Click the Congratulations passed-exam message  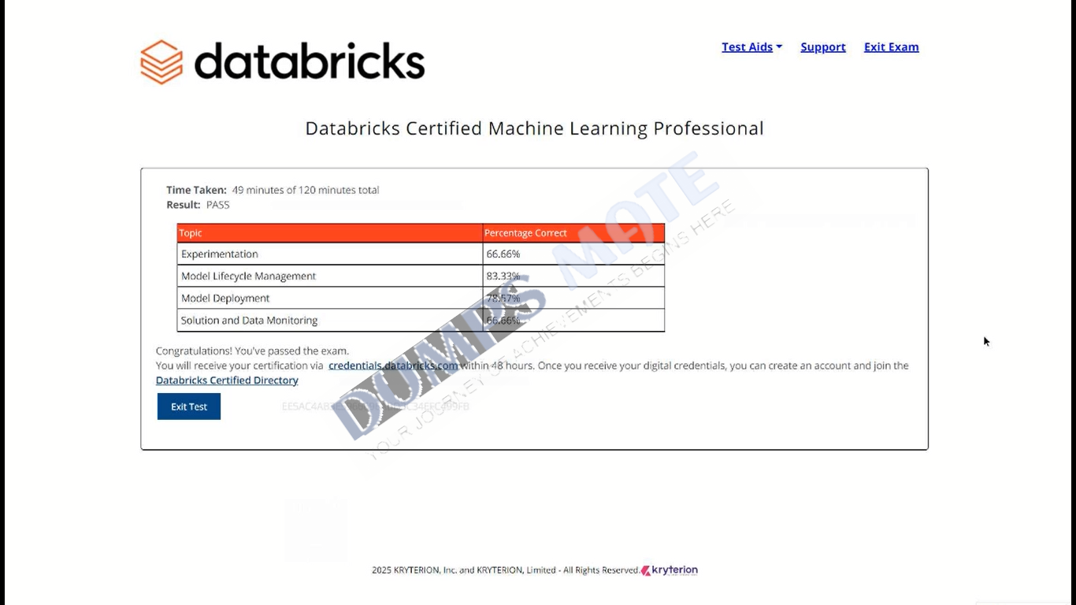coord(252,351)
